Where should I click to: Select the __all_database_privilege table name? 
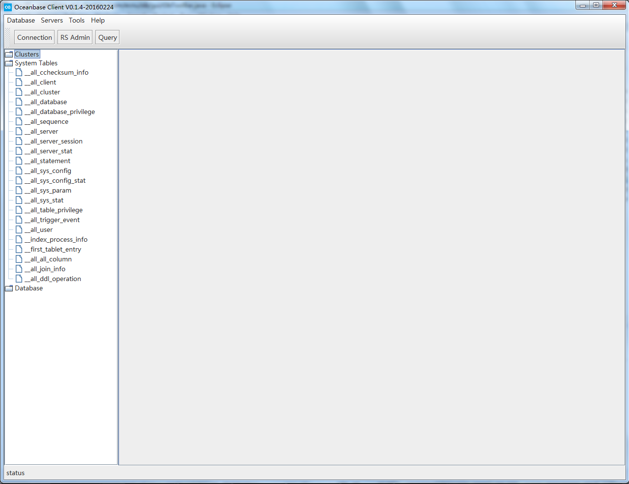point(60,112)
